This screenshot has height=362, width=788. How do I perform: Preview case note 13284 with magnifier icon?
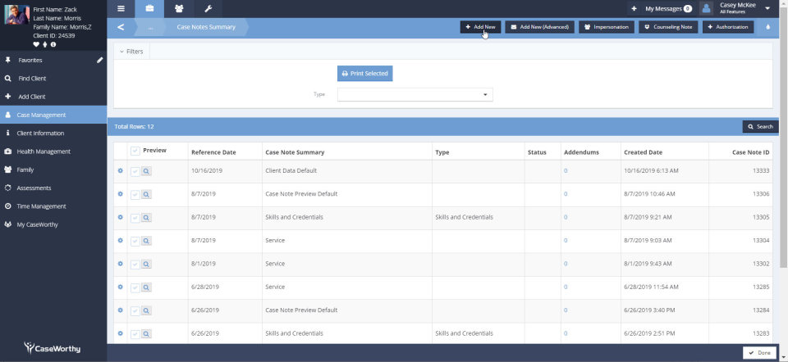(x=146, y=311)
